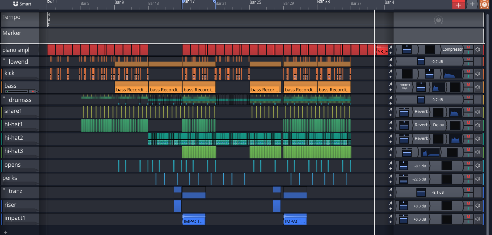Open the snare1 spectrum analyzer plugin

point(455,112)
